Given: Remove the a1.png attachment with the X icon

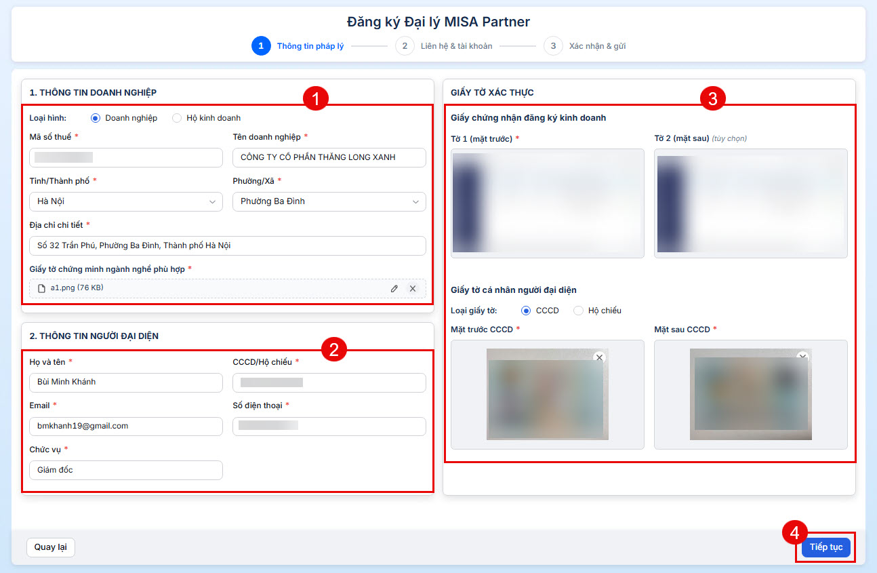Looking at the screenshot, I should pyautogui.click(x=412, y=288).
